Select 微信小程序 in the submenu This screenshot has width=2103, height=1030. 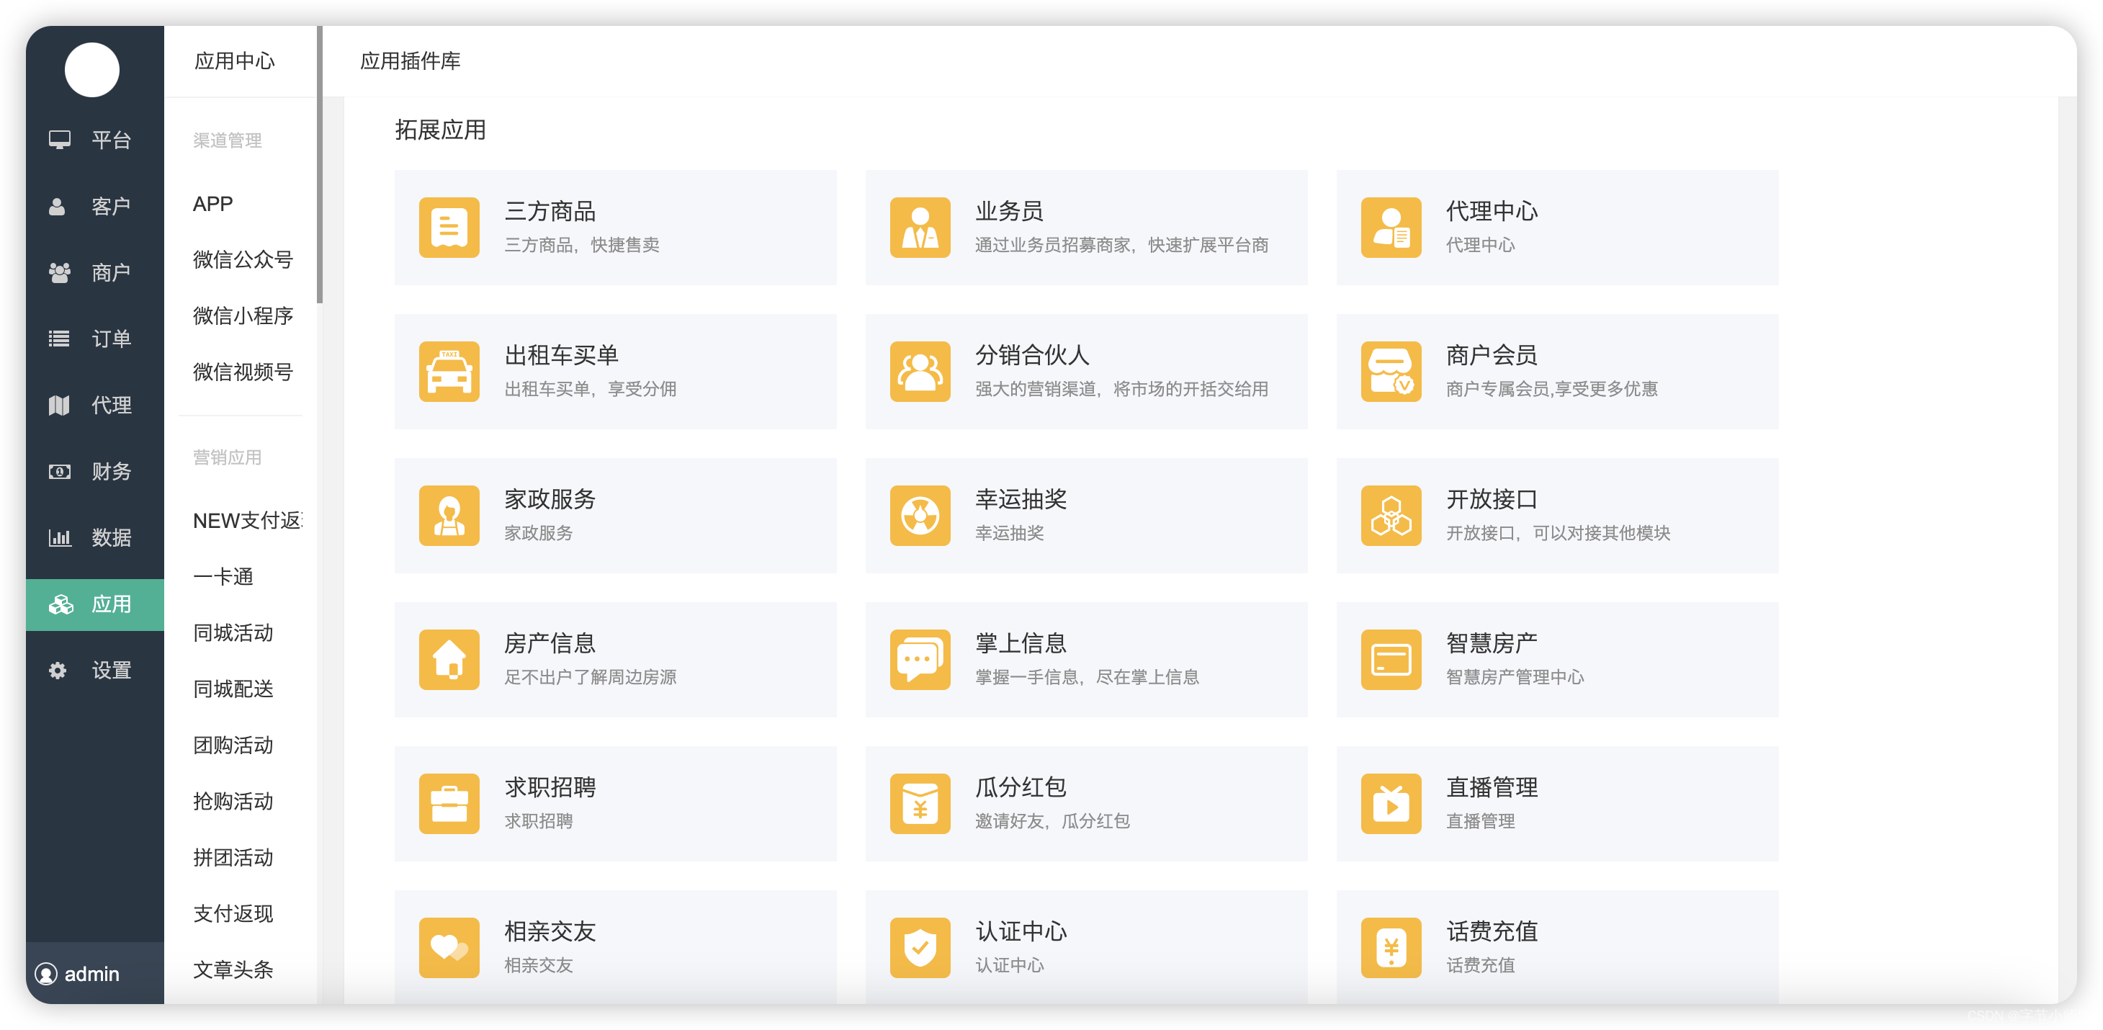coord(243,316)
